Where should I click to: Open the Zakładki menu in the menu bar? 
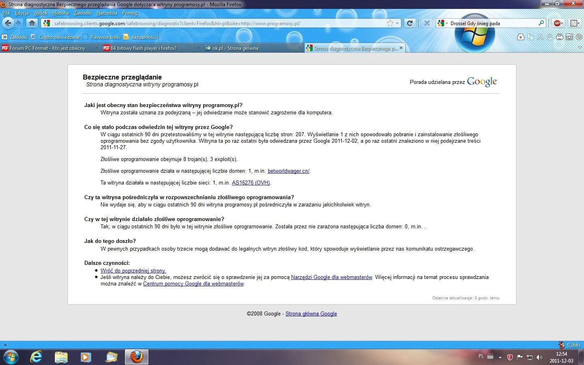coord(83,13)
